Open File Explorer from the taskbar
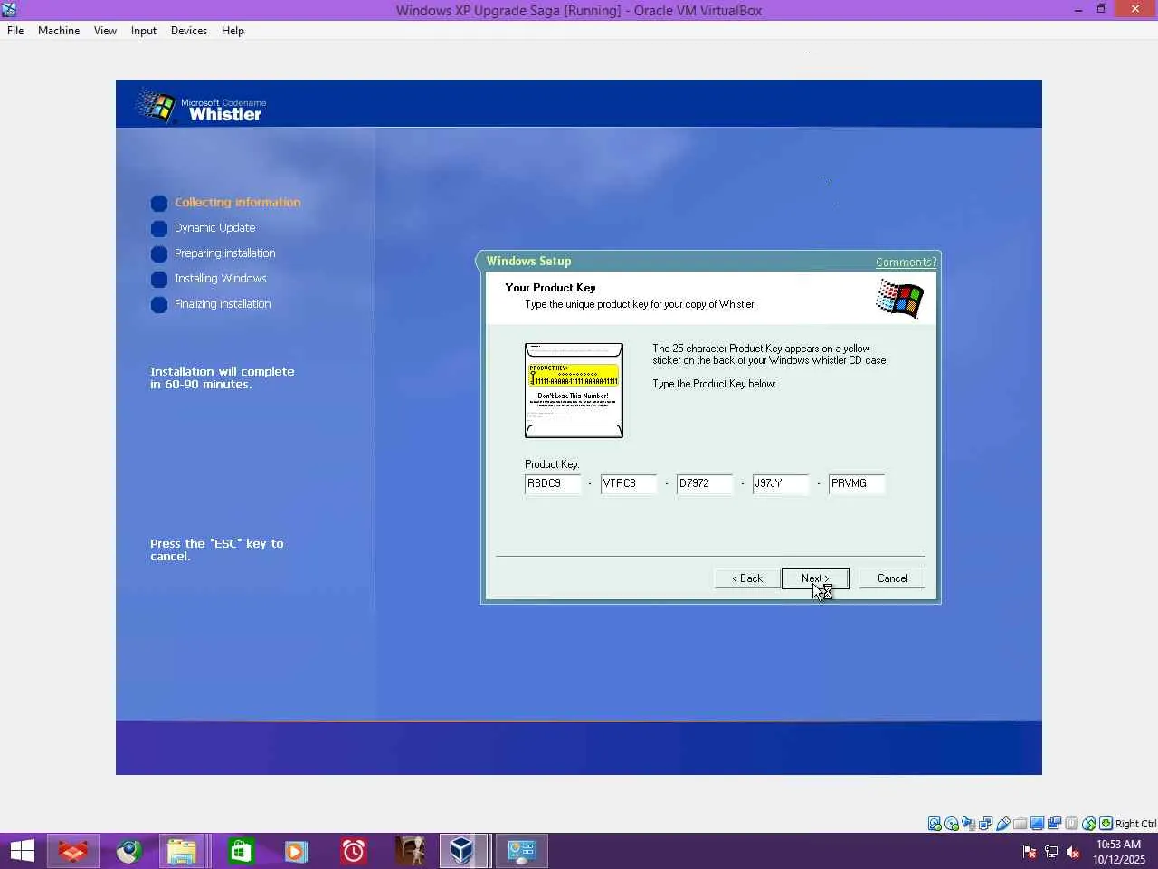The image size is (1158, 869). click(182, 851)
